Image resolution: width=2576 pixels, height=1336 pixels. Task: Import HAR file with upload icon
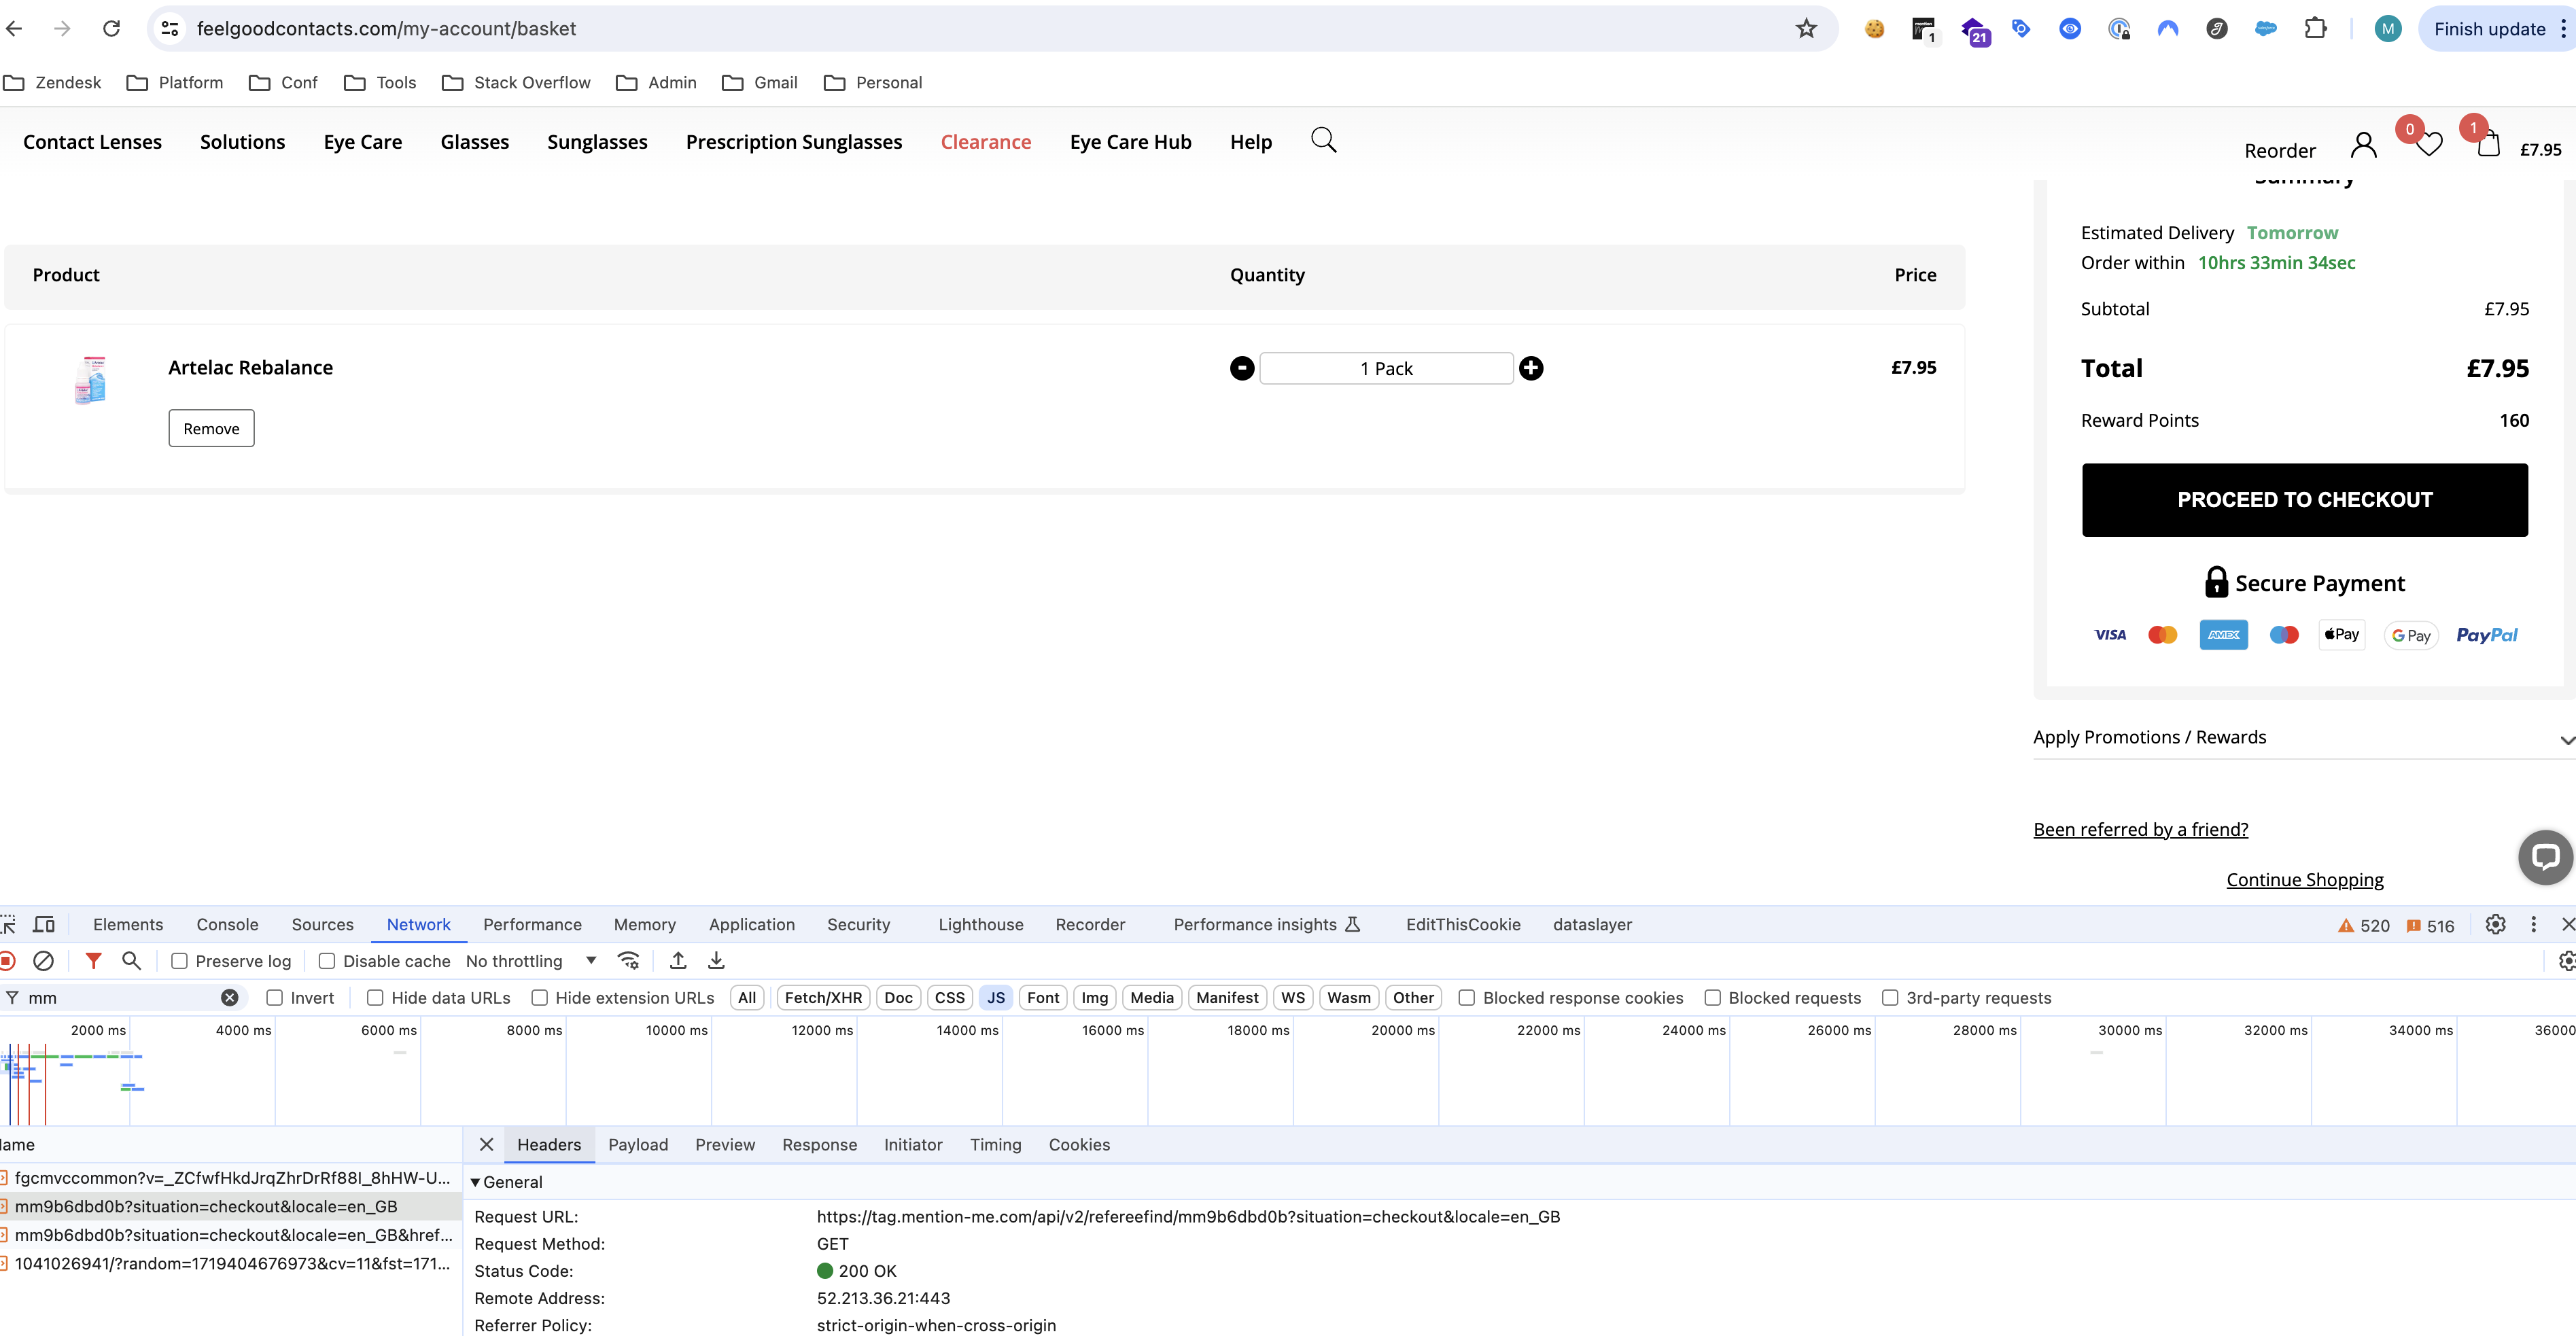click(678, 960)
